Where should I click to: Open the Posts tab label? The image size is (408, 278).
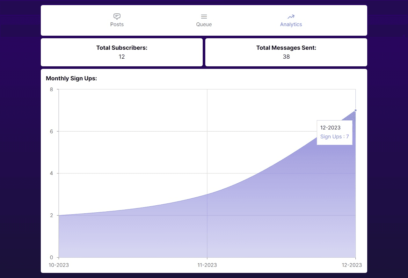(x=117, y=25)
